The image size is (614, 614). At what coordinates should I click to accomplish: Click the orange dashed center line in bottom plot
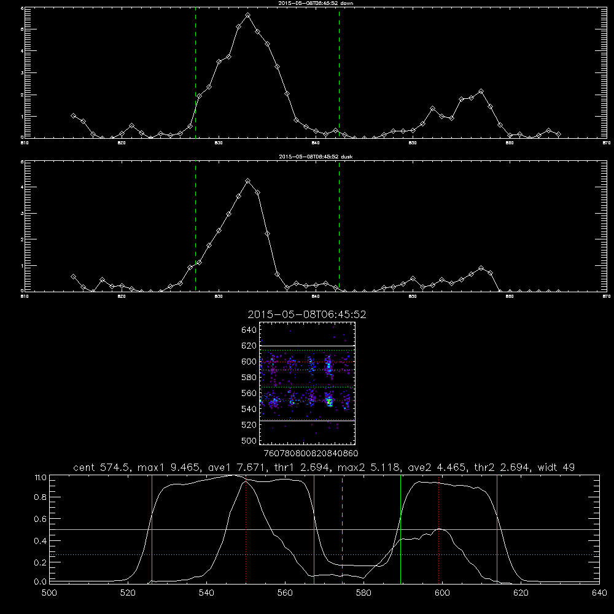tap(342, 529)
